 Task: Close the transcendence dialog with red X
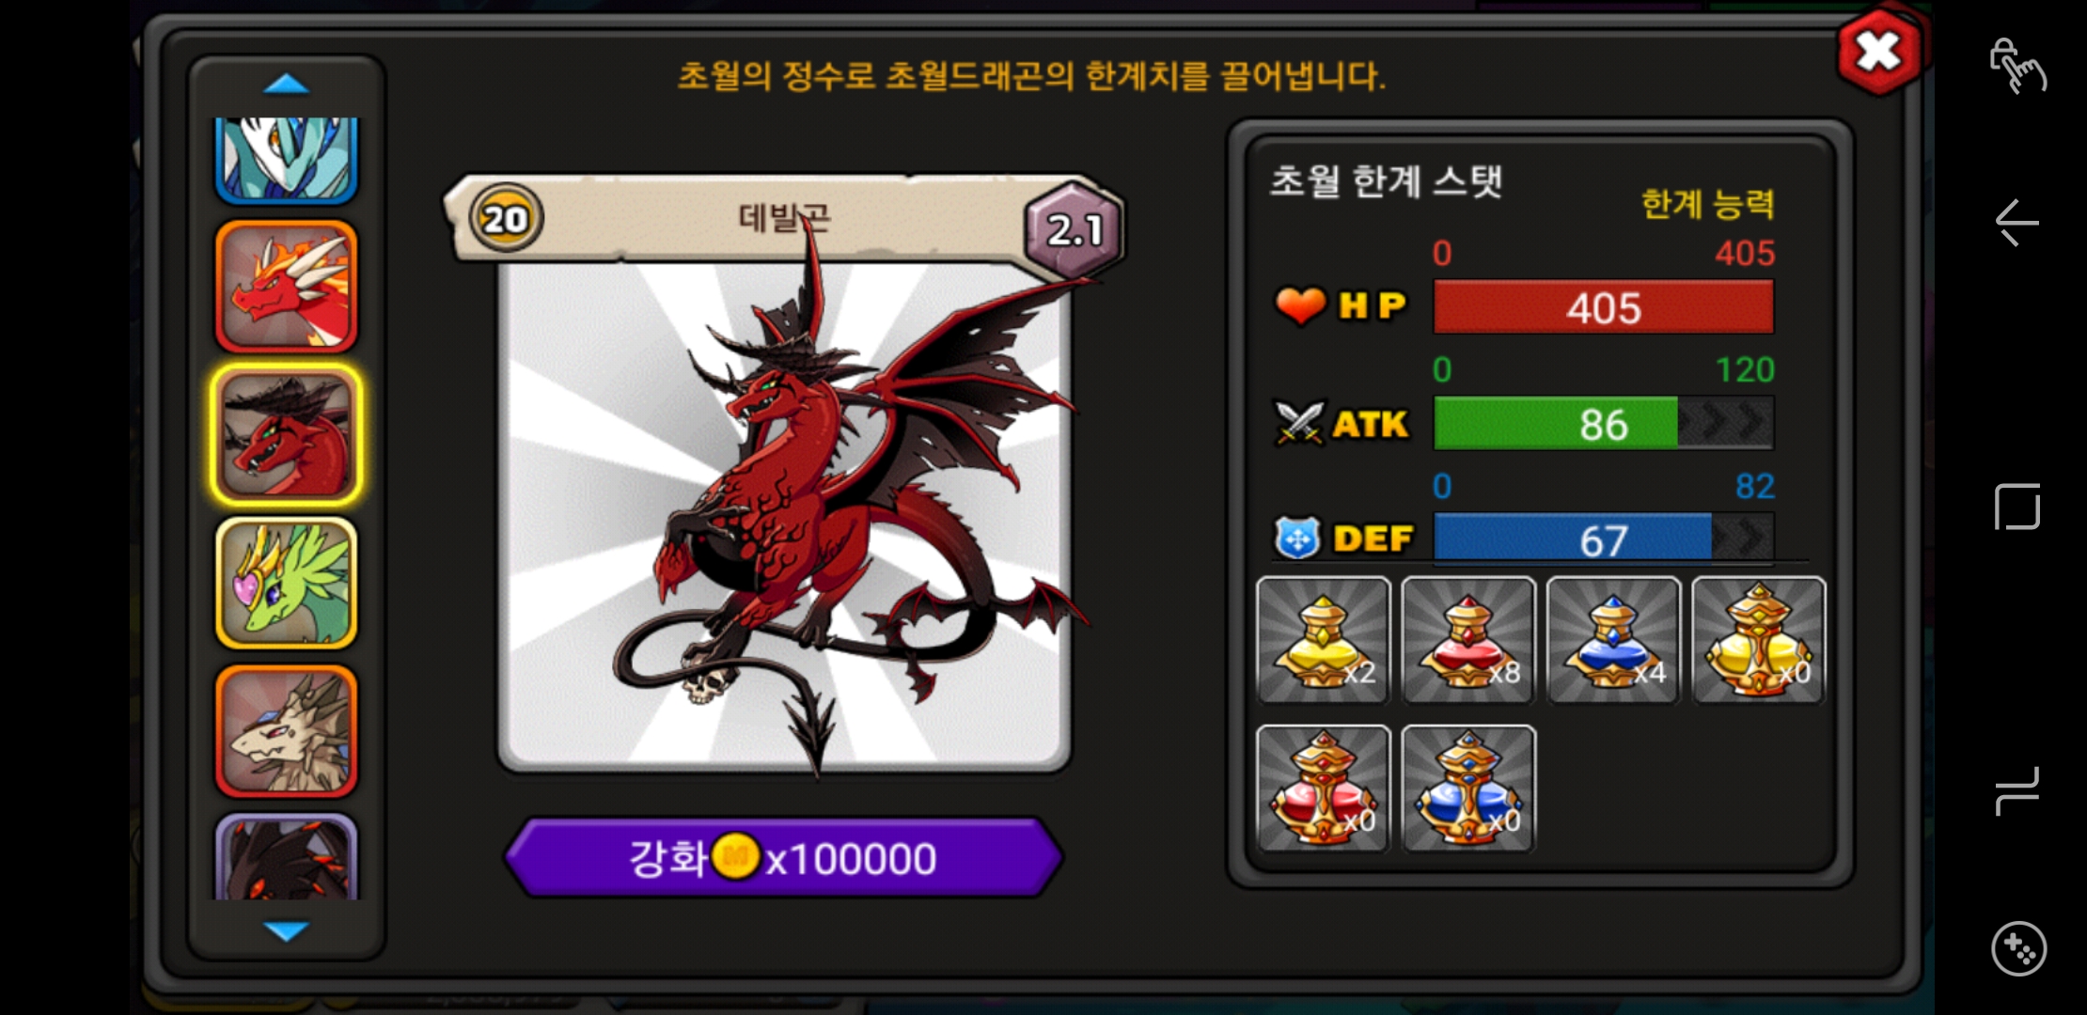[1878, 52]
